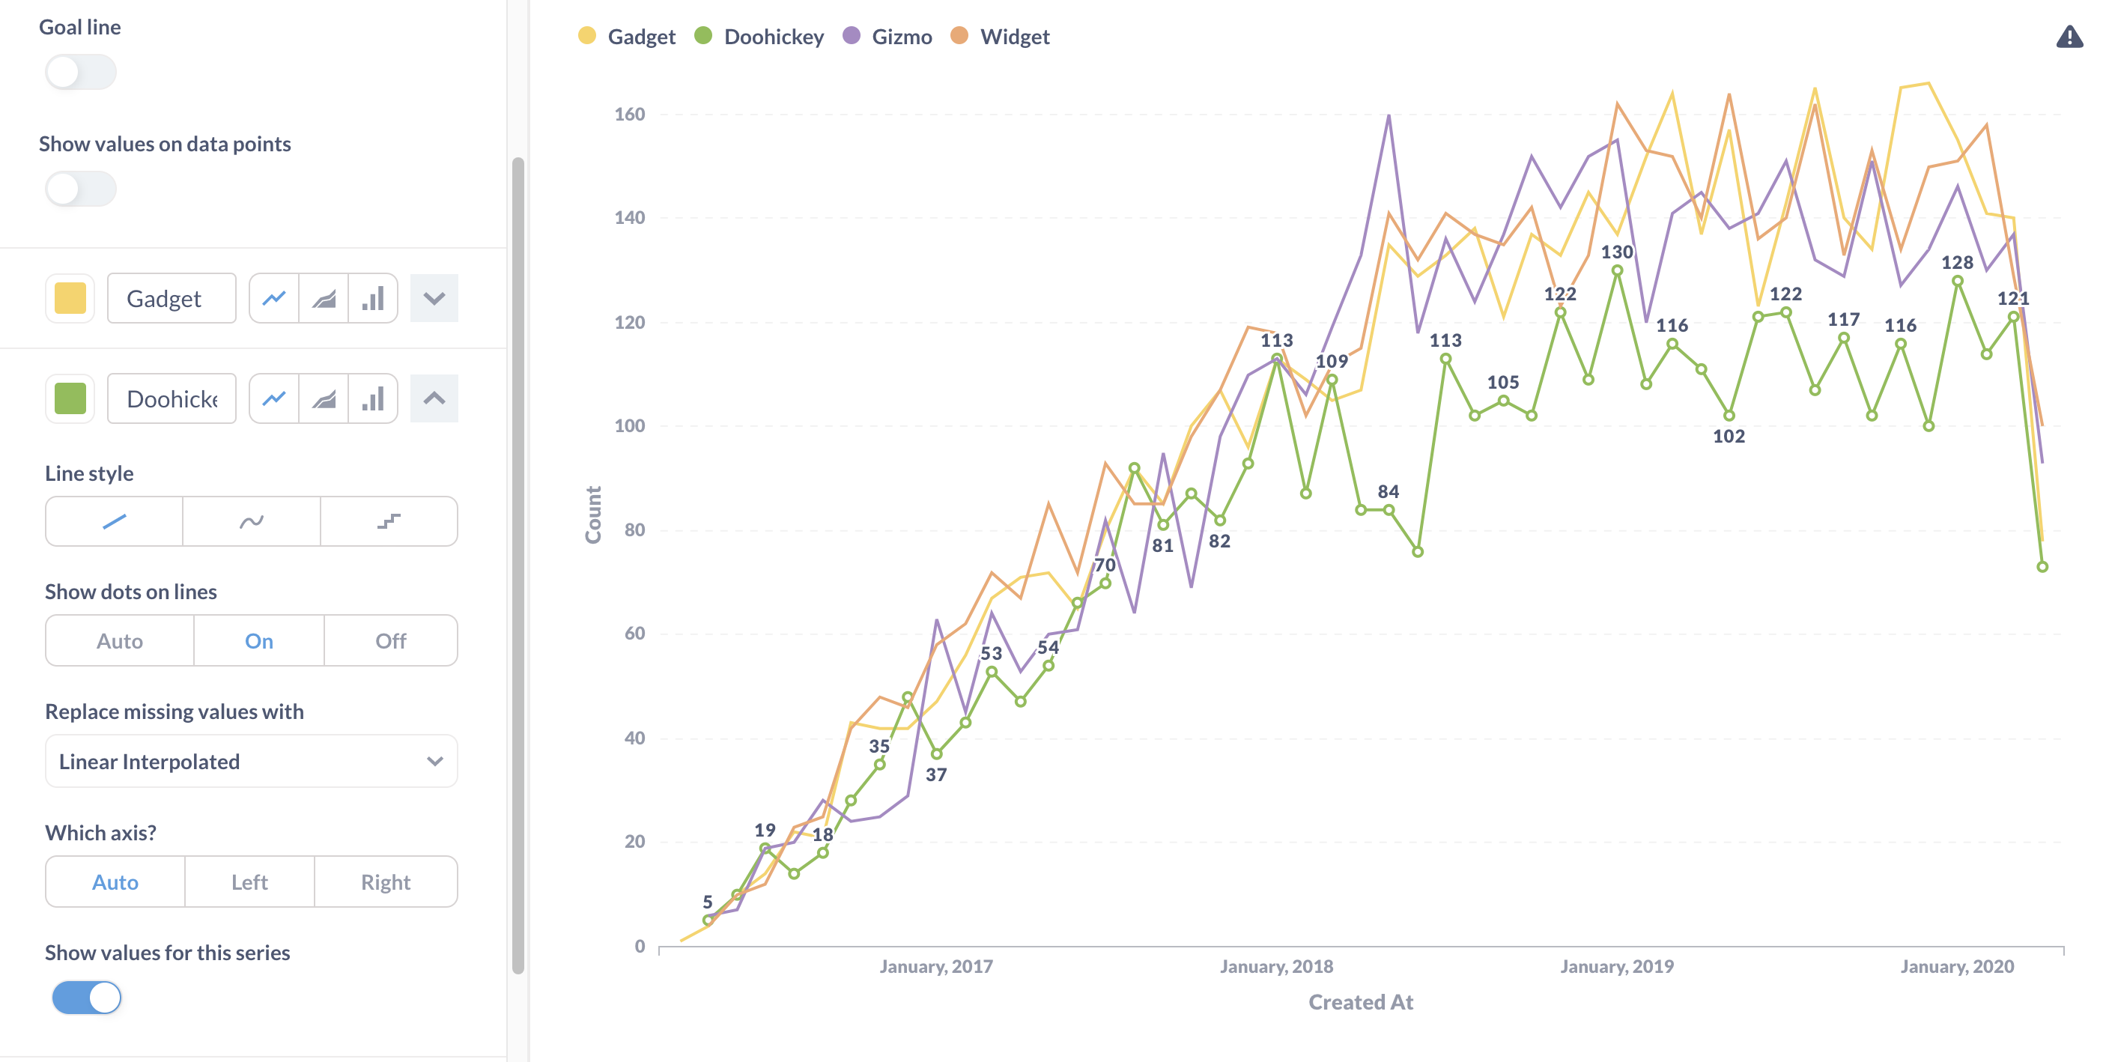Open Replace missing values dropdown
The height and width of the screenshot is (1062, 2106).
coord(251,760)
